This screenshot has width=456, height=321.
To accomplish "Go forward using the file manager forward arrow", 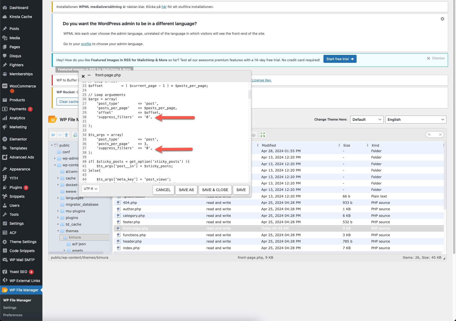I will [60, 135].
